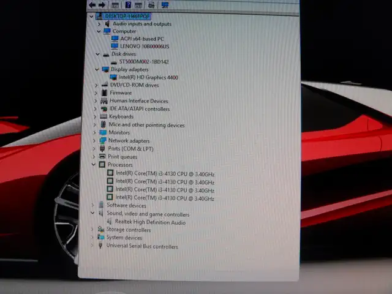Click the update driver toolbar icon
This screenshot has height=294, width=392.
coord(151,5)
